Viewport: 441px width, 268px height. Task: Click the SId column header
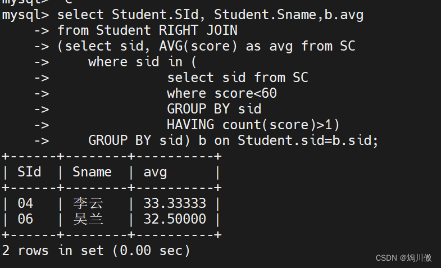click(x=29, y=172)
